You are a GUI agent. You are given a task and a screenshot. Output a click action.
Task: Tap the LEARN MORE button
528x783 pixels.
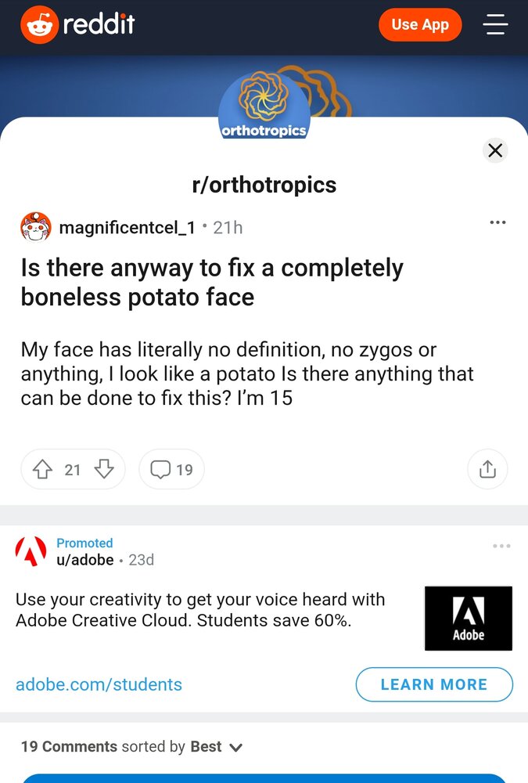[x=434, y=684]
